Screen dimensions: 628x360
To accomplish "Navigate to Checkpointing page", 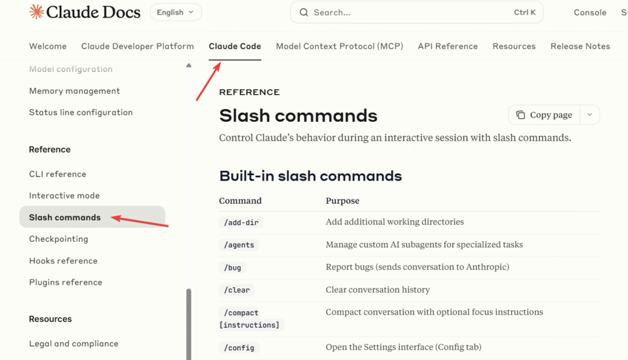I will [x=58, y=239].
